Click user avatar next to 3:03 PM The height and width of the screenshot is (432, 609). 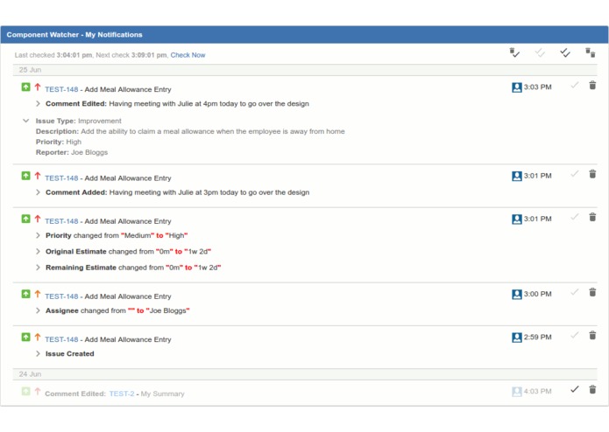tap(517, 87)
